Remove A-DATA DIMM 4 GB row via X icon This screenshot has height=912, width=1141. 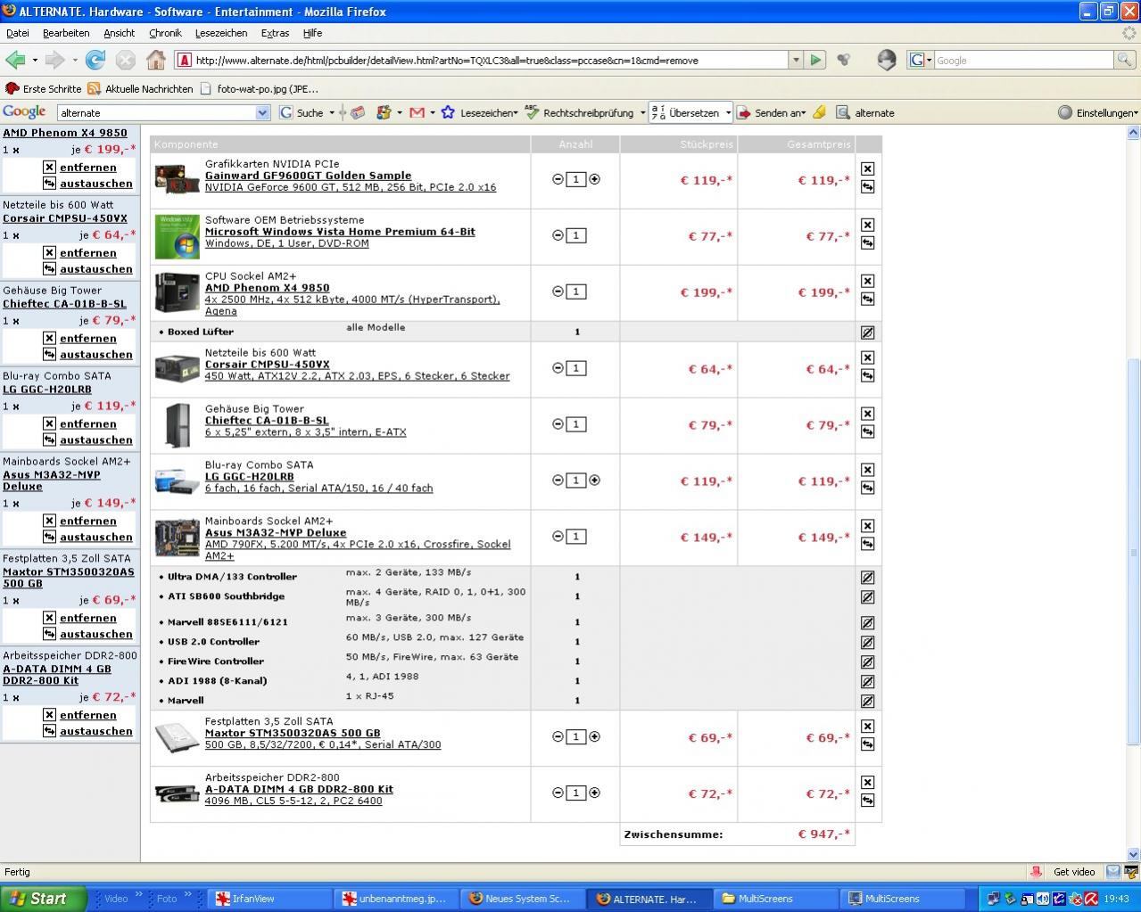click(x=867, y=783)
